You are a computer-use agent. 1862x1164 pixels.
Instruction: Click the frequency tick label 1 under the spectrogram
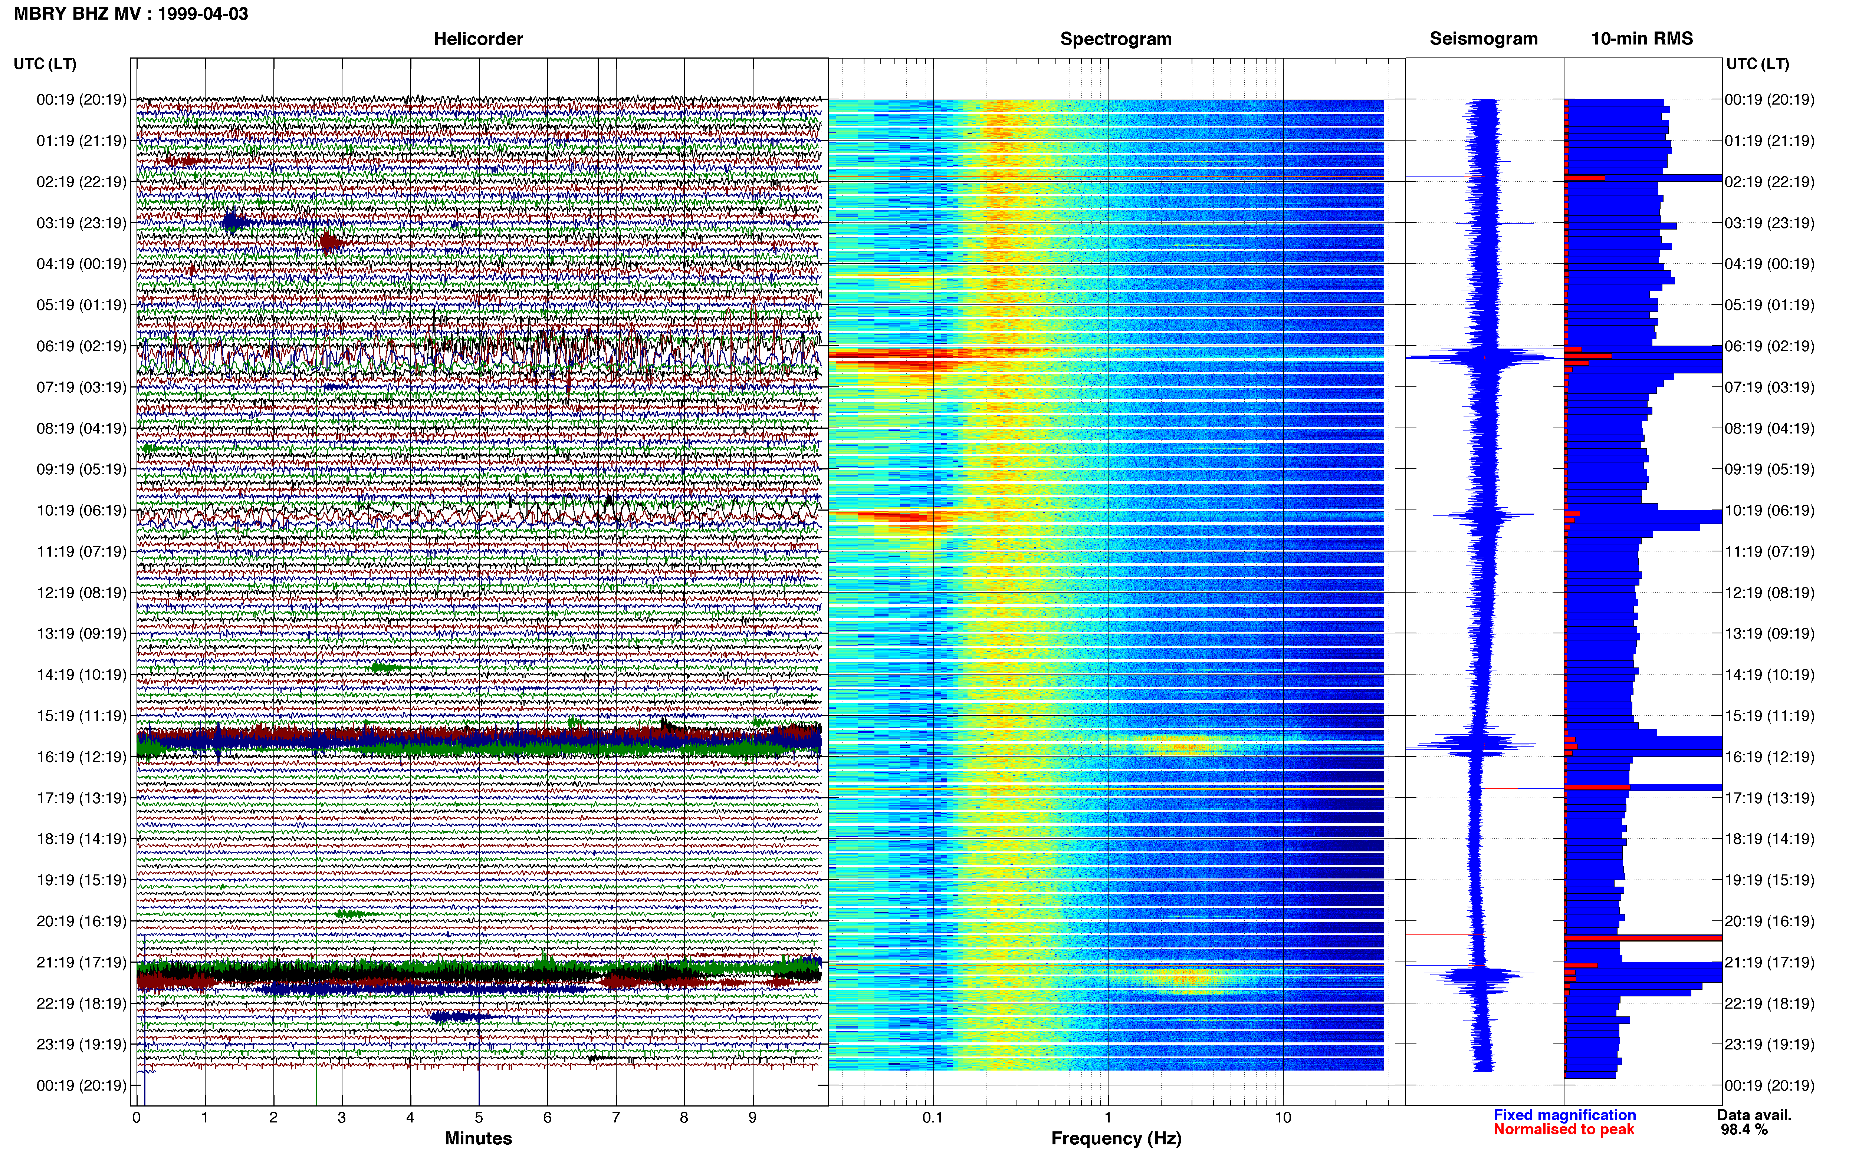[1108, 1118]
